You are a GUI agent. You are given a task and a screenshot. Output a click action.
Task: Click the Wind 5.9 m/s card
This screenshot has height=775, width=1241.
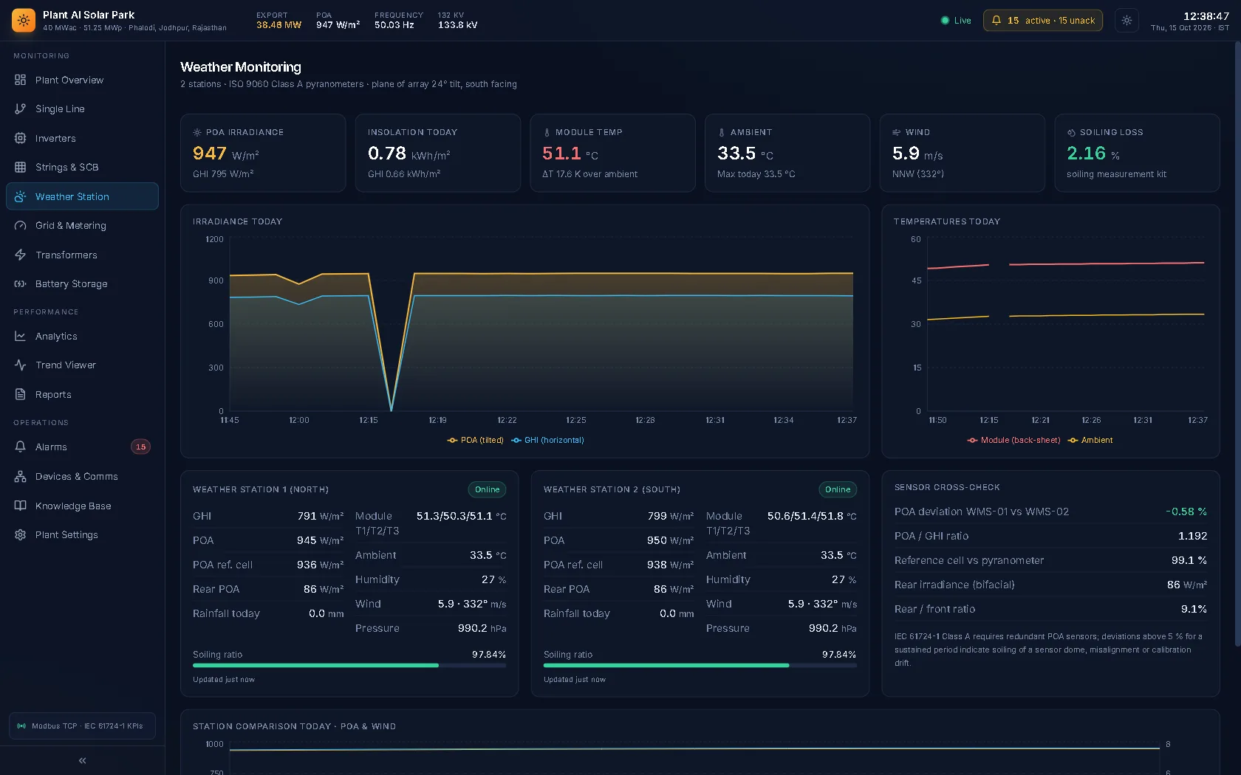pos(962,153)
